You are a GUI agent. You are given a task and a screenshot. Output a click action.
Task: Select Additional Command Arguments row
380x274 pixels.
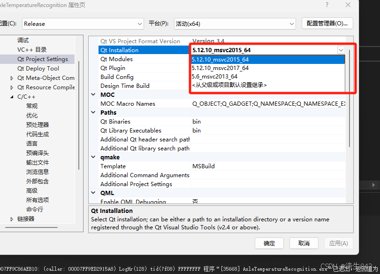click(x=222, y=175)
